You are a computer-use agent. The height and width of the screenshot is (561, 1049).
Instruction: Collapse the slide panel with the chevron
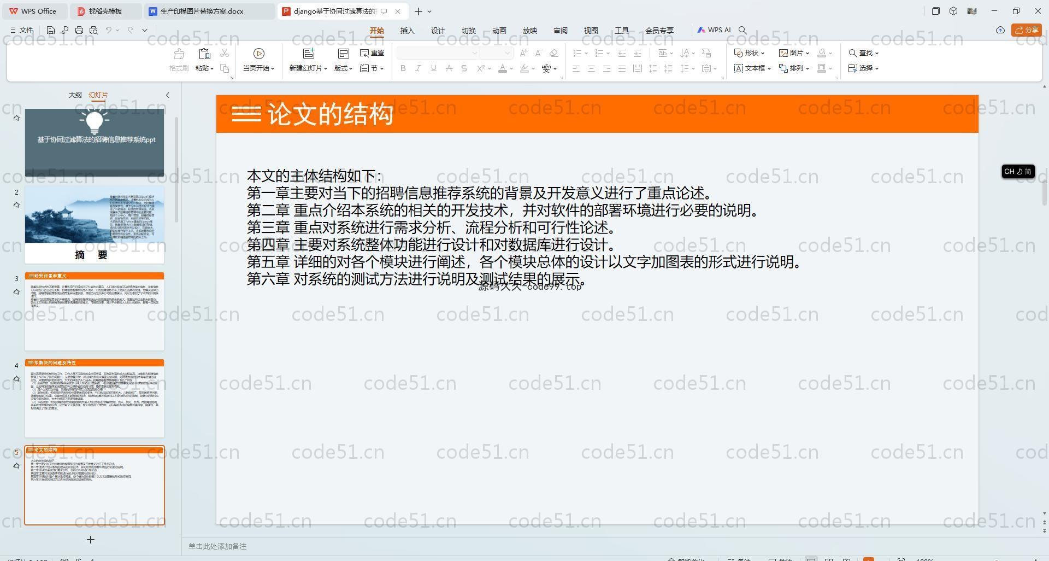[168, 95]
